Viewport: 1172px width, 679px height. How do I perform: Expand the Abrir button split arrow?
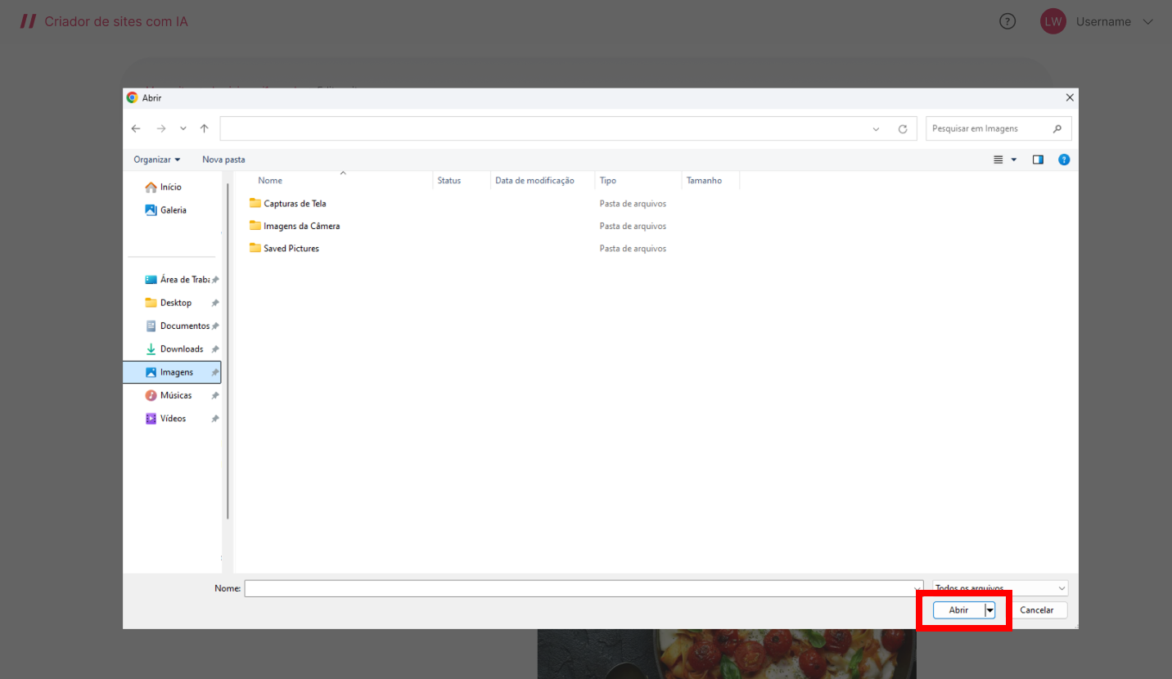(x=989, y=610)
